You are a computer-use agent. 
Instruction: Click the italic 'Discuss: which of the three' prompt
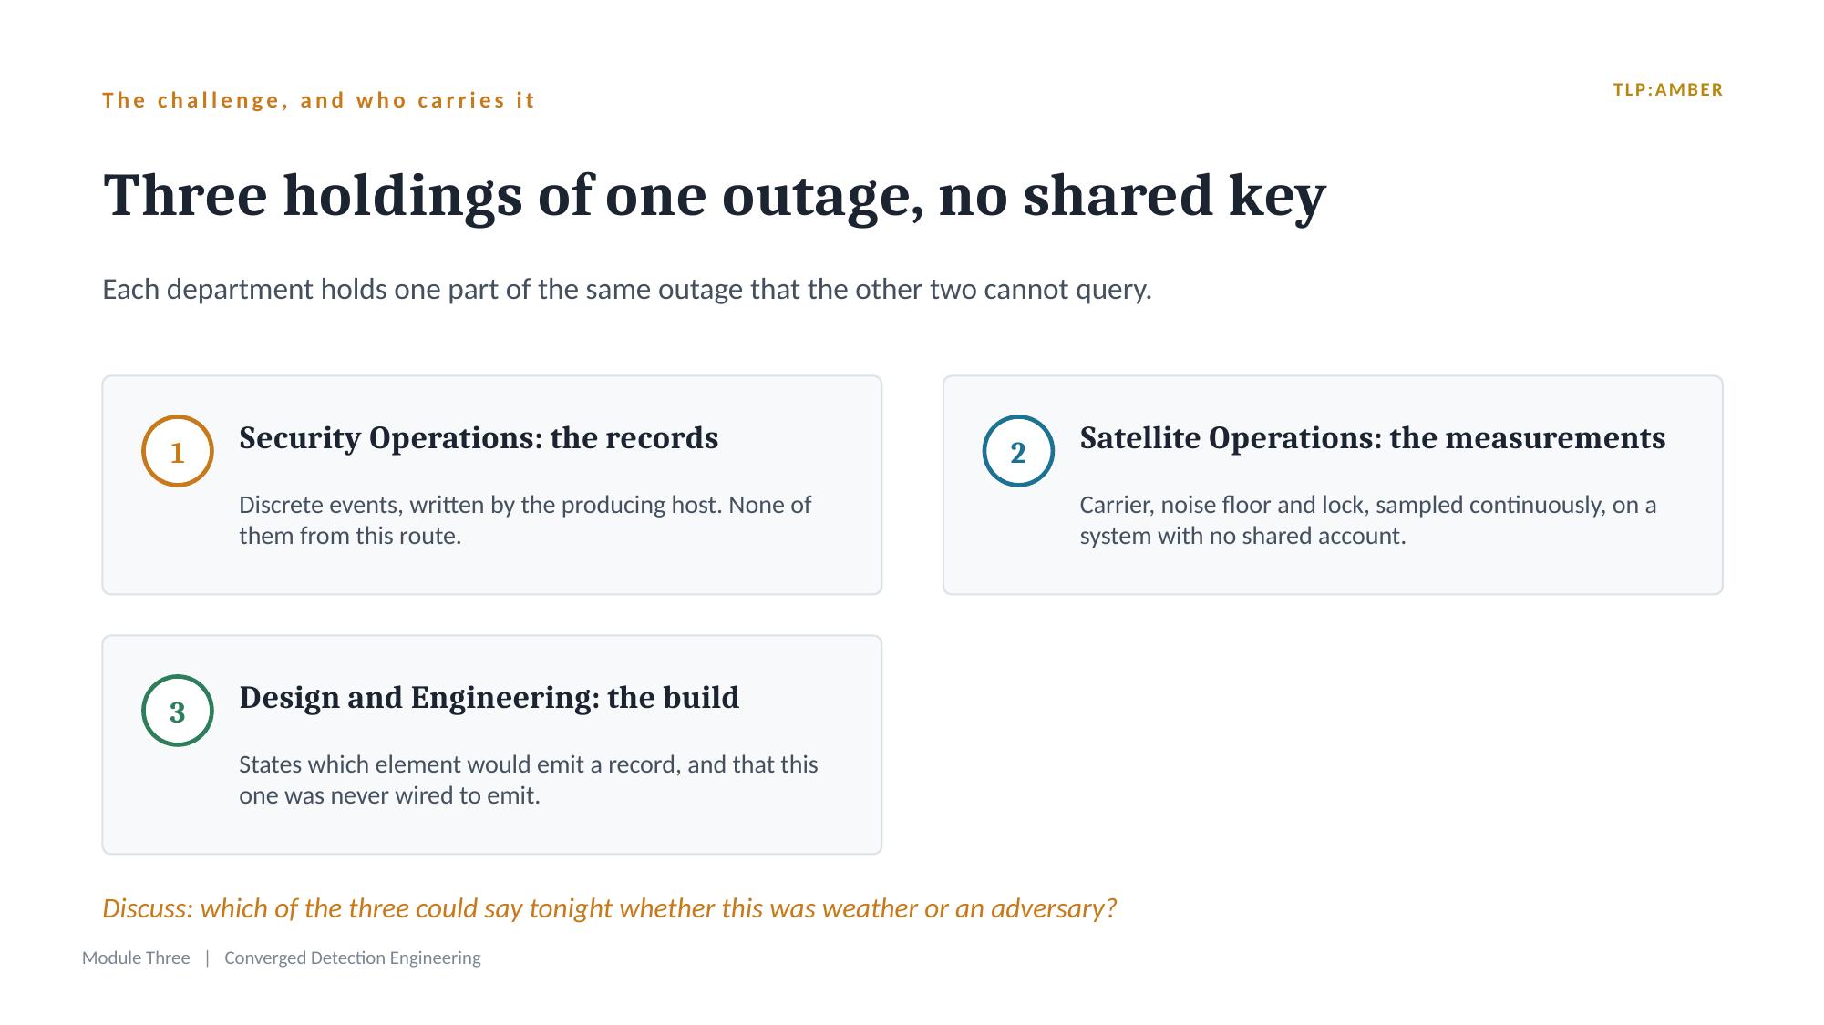click(x=610, y=908)
